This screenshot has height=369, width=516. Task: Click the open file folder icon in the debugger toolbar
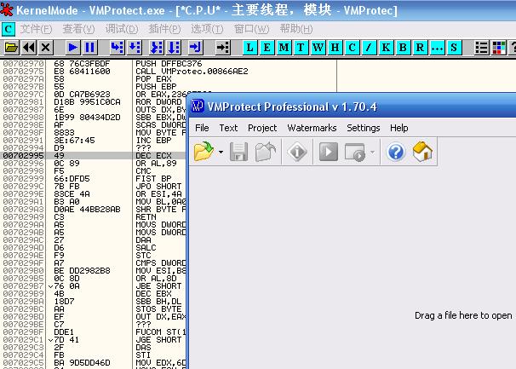point(11,48)
